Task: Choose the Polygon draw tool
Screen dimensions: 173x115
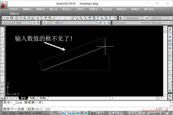Action: tap(2, 40)
